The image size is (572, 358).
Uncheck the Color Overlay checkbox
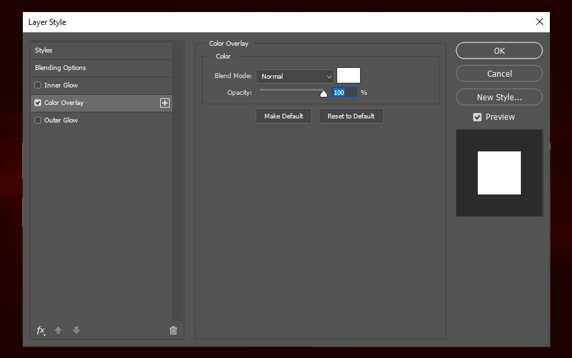tap(38, 103)
